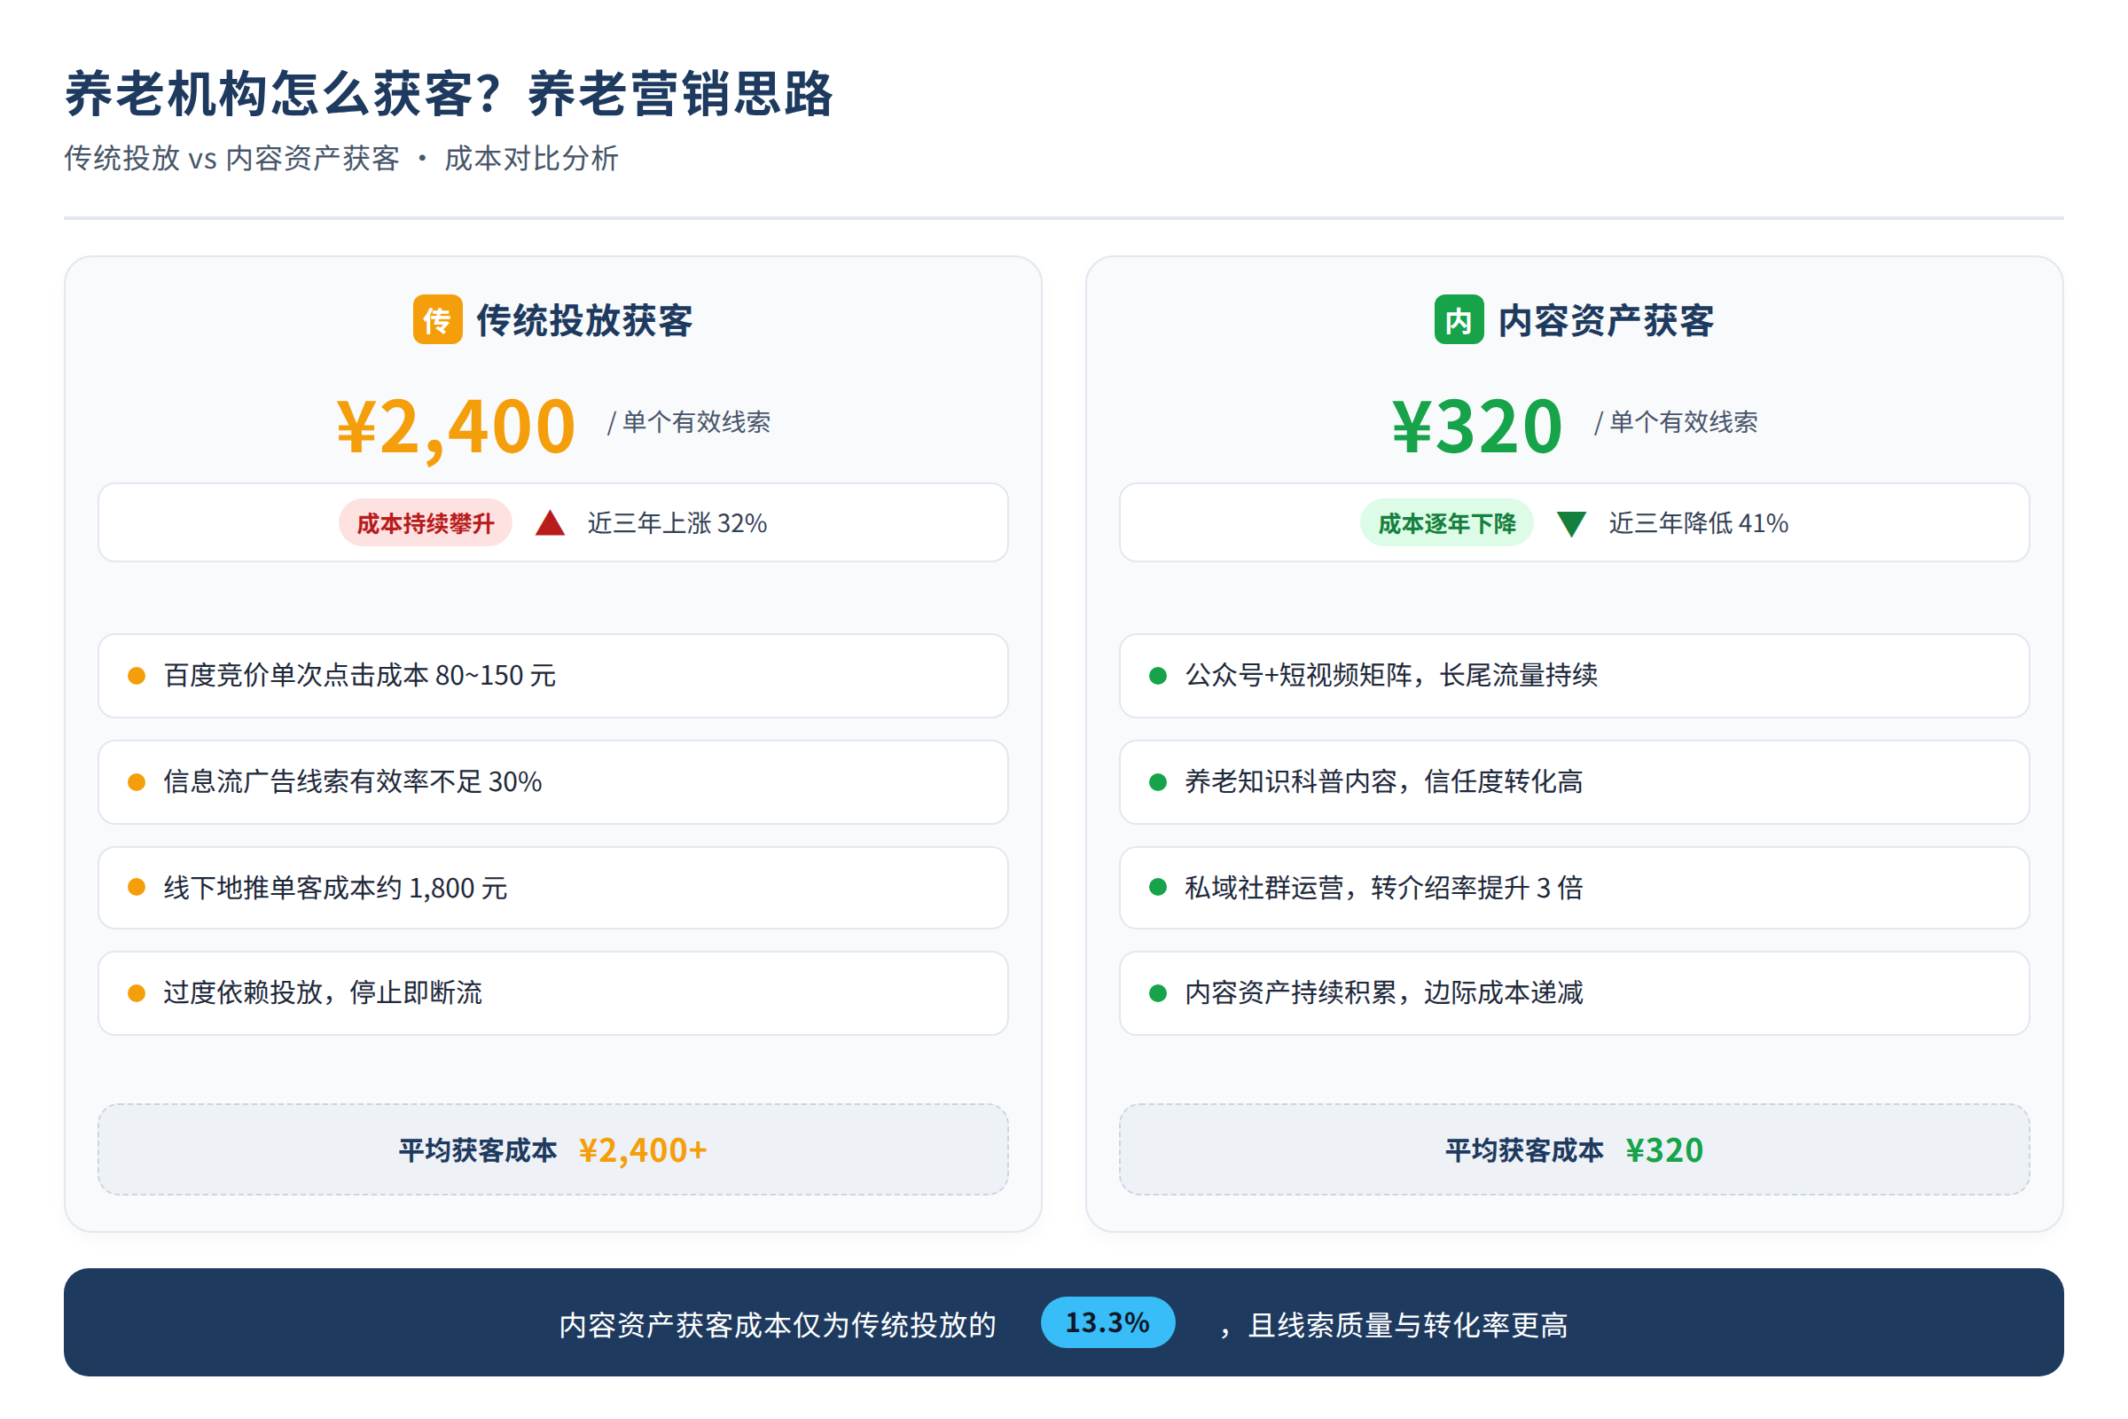Open the 过度依赖投放，停止即断流 row

tap(552, 992)
